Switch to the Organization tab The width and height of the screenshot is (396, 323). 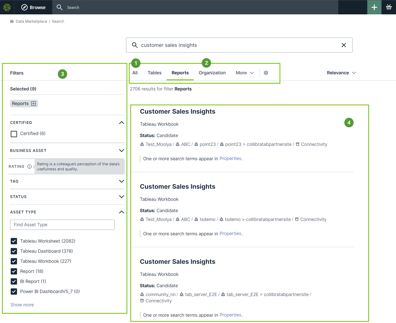(212, 73)
